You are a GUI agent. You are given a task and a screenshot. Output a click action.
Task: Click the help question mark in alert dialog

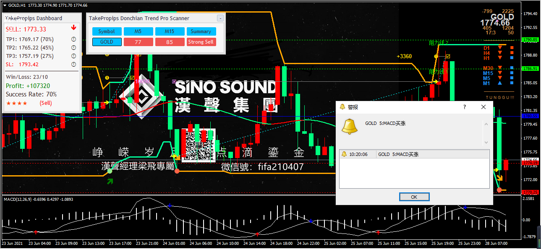coord(464,107)
